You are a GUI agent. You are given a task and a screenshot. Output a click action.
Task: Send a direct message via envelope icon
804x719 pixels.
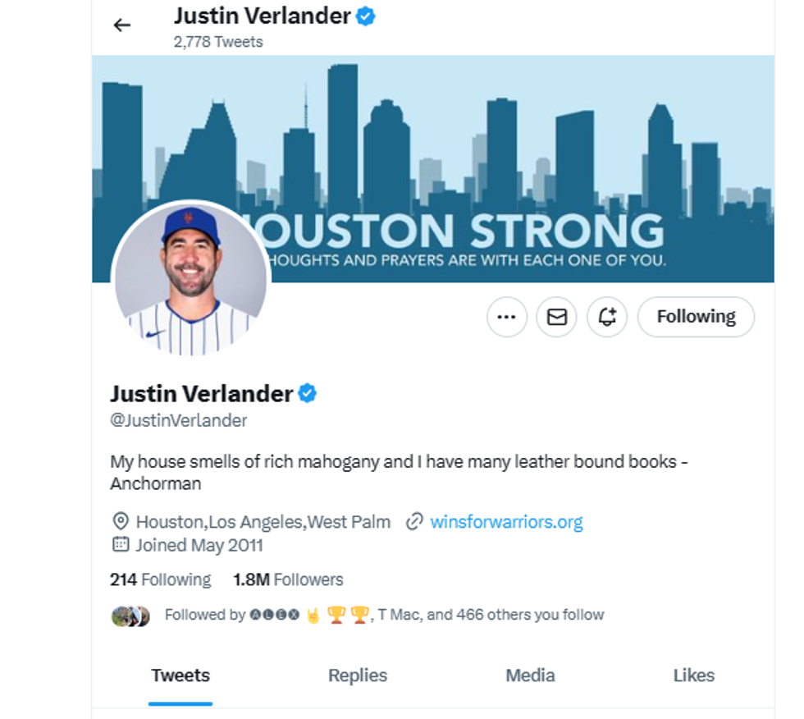(x=556, y=317)
